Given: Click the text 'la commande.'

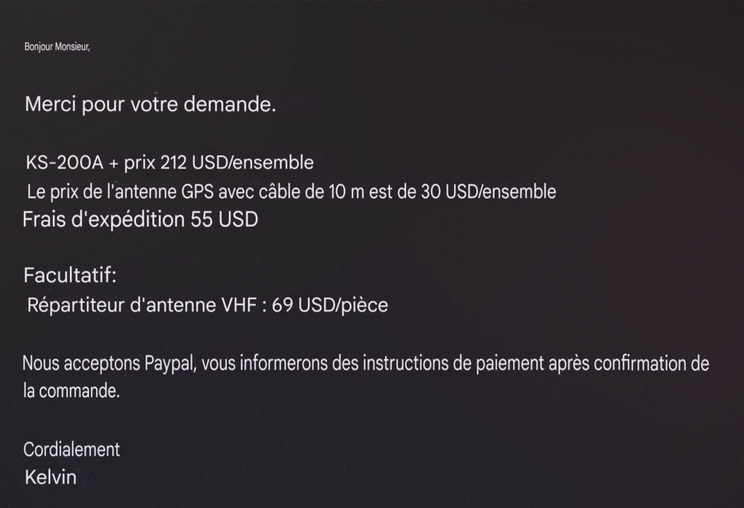Looking at the screenshot, I should click(x=72, y=391).
